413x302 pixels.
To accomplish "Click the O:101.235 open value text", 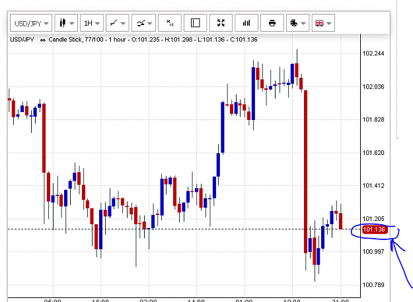I will tap(145, 40).
